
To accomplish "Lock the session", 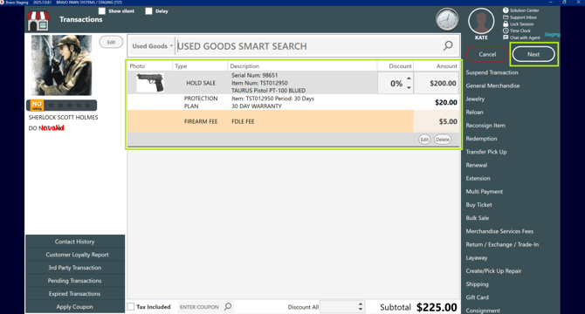I will 519,24.
